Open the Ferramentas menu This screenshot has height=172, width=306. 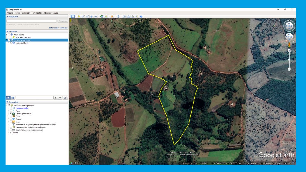pyautogui.click(x=36, y=13)
